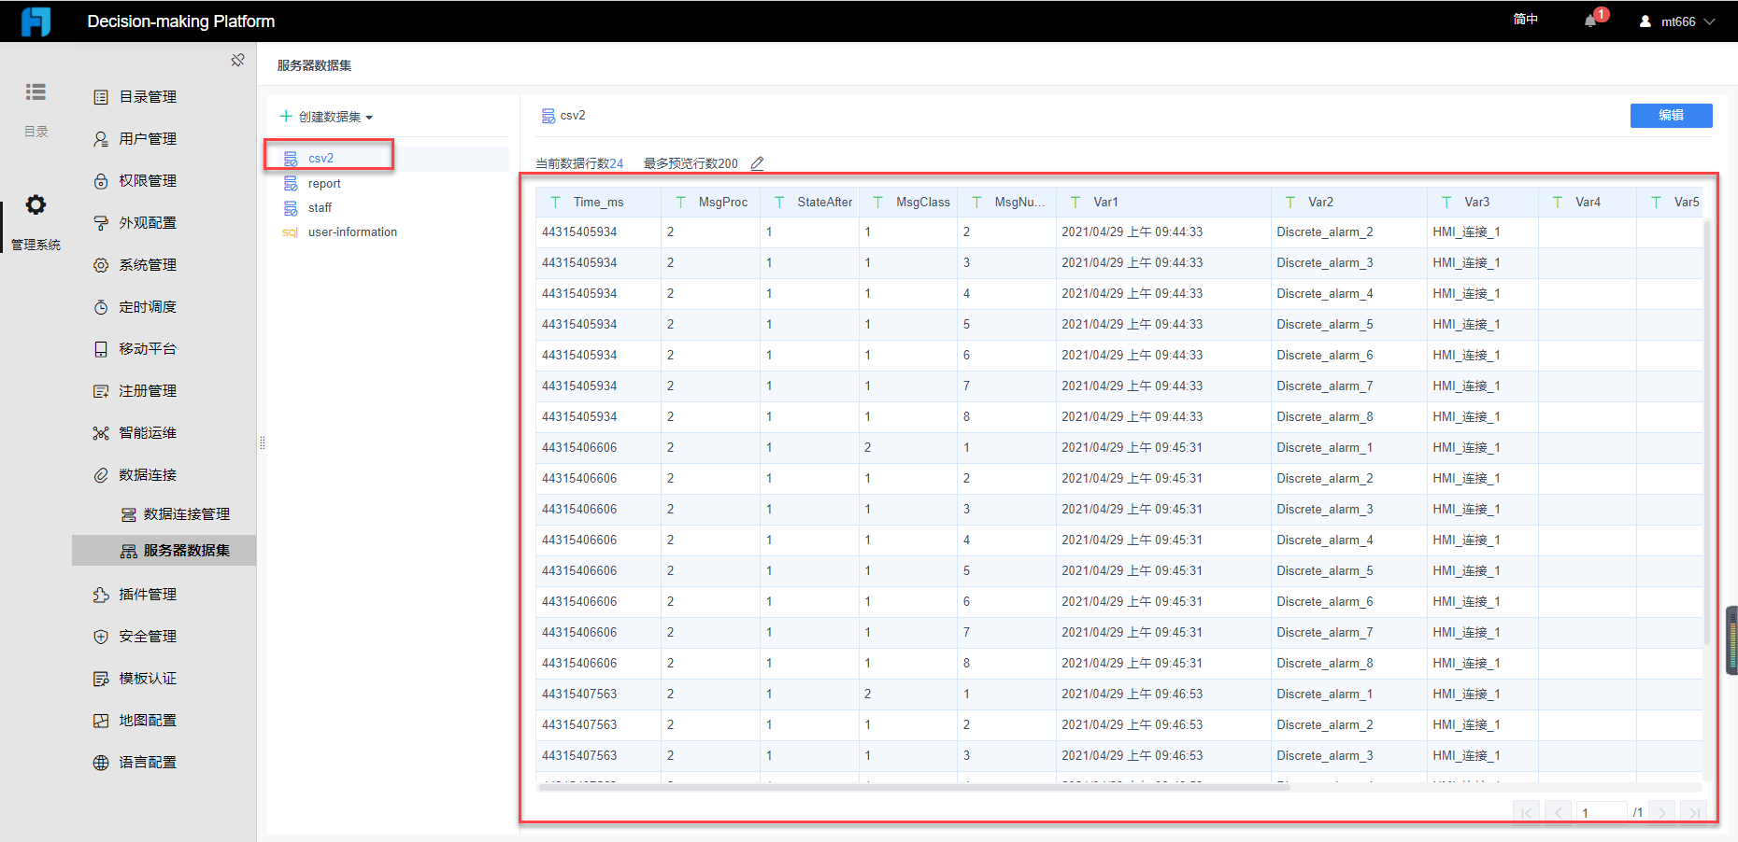Open the mt666 user dropdown
This screenshot has width=1738, height=842.
pos(1688,21)
